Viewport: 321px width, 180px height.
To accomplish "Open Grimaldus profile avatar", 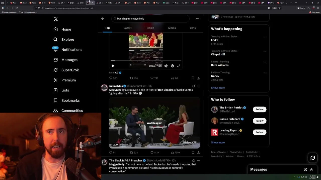I will (x=104, y=88).
